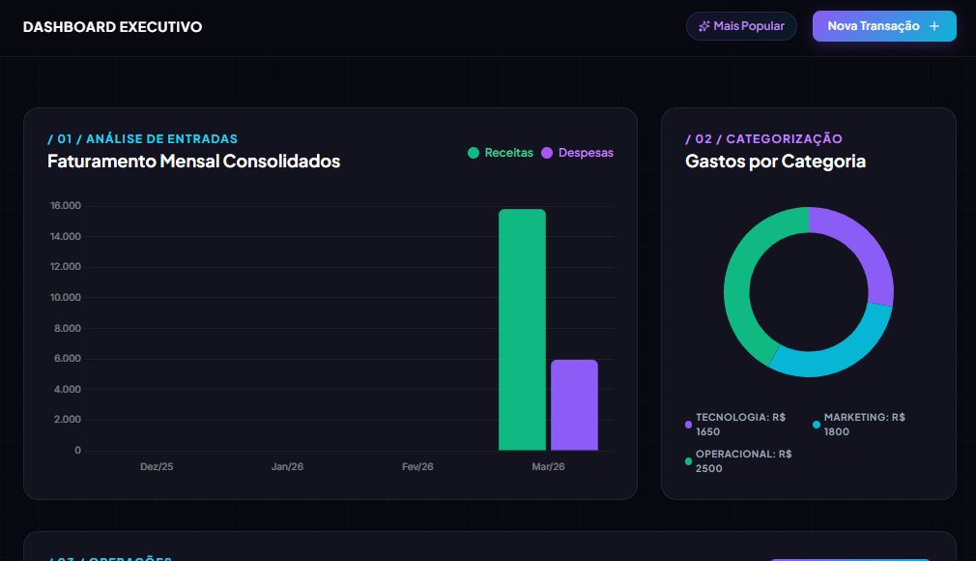Click the / 01 / ANÁLISE DE ENTRADAS label
This screenshot has width=976, height=561.
pos(143,139)
